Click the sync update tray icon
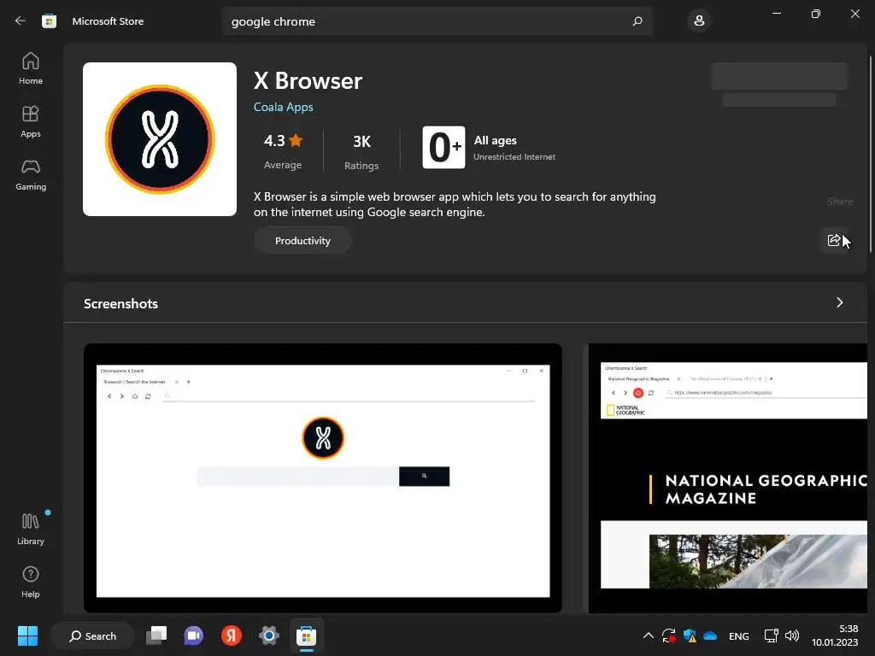 [x=668, y=635]
